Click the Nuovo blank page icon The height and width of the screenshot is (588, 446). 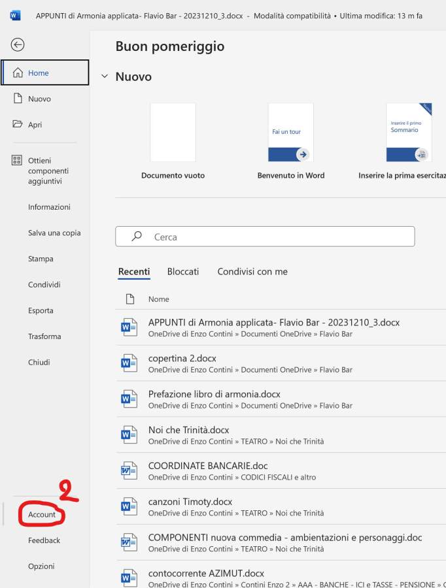18,99
